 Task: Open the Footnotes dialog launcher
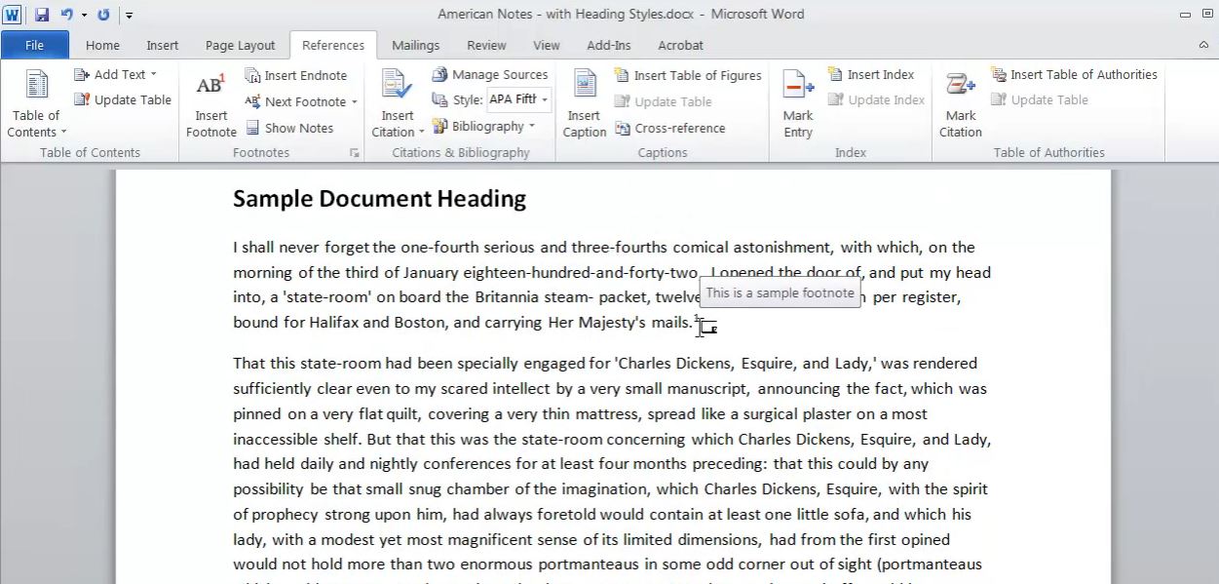pos(355,153)
